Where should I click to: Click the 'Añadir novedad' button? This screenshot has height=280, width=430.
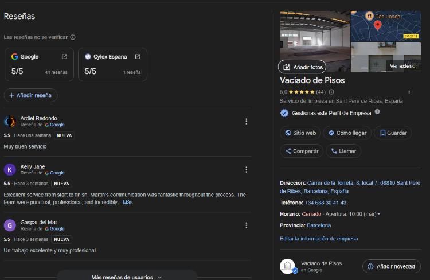pyautogui.click(x=391, y=266)
